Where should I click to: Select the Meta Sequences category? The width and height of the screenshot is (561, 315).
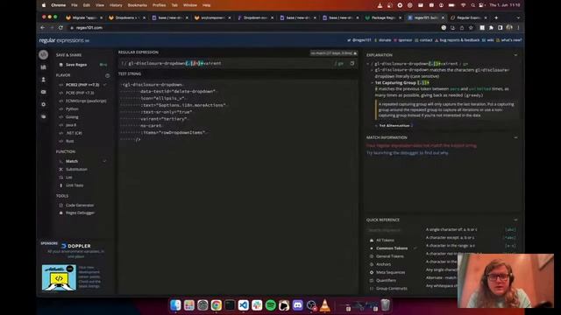tap(390, 272)
